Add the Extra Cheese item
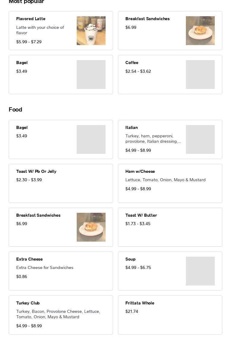 coord(29,259)
